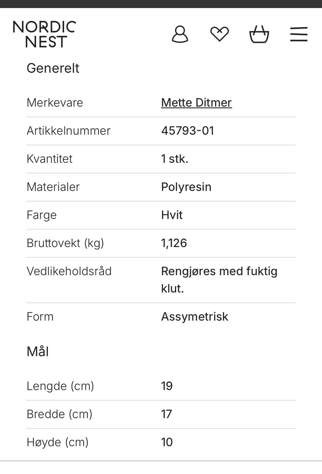This screenshot has height=474, width=322.
Task: Click the Nordic Nest logo
Action: (x=44, y=34)
